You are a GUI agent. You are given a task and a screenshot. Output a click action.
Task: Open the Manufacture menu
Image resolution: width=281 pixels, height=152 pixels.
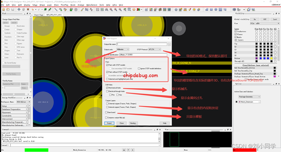click(x=92, y=5)
